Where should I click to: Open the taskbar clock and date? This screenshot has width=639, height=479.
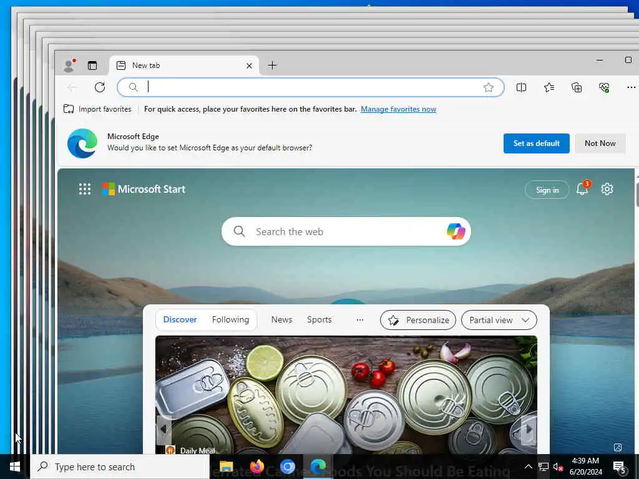point(585,467)
